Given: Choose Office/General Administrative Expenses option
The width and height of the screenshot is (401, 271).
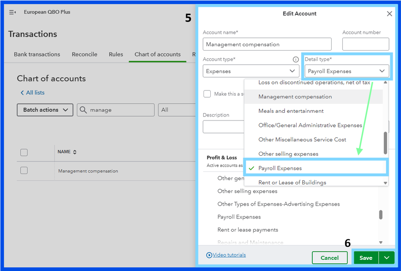Looking at the screenshot, I should pyautogui.click(x=313, y=125).
